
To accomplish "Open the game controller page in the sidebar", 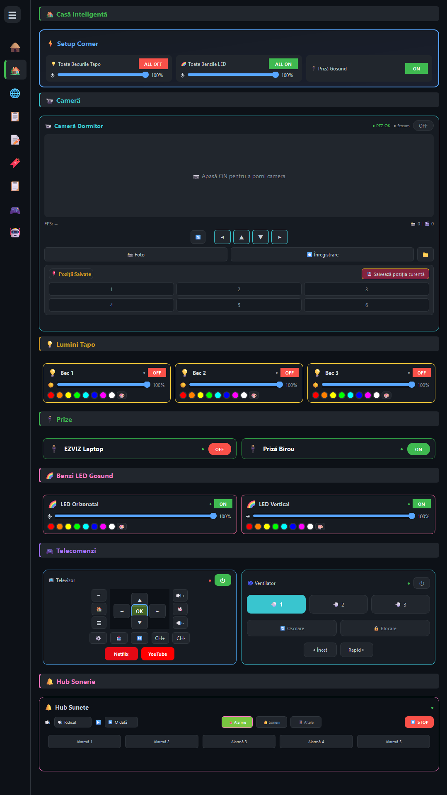I will click(15, 210).
